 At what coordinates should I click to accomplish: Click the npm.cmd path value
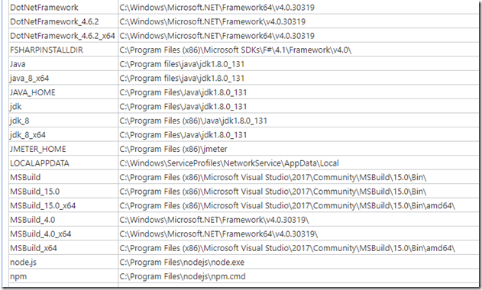point(183,276)
